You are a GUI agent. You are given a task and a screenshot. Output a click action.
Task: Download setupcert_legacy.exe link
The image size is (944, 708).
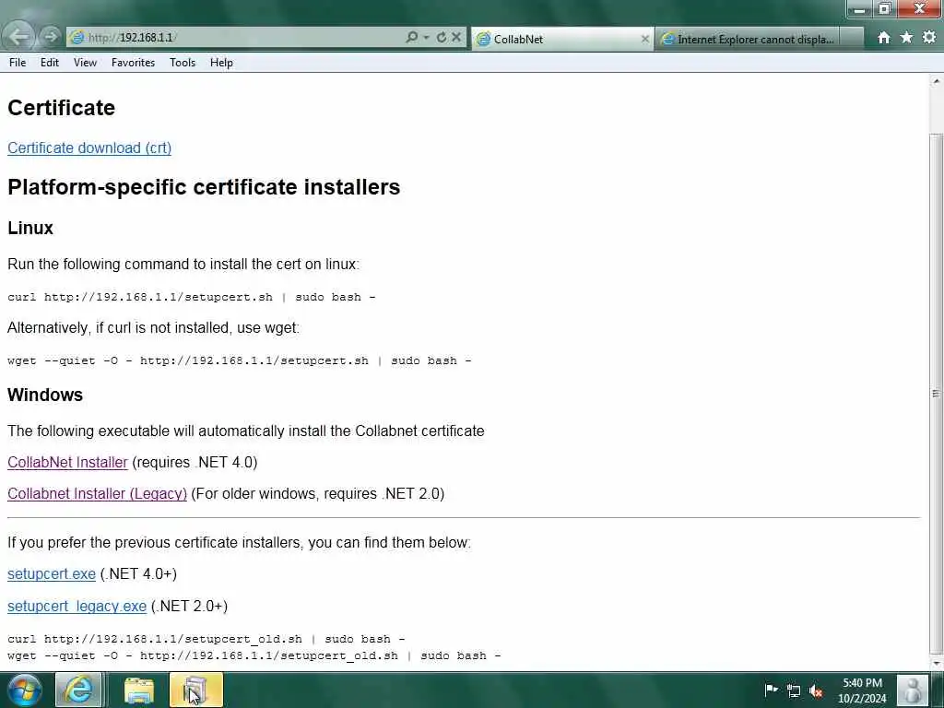[77, 607]
